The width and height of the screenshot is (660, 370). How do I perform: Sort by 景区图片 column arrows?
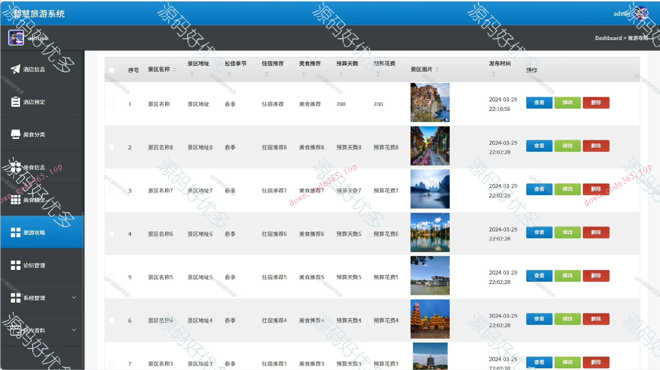[437, 69]
